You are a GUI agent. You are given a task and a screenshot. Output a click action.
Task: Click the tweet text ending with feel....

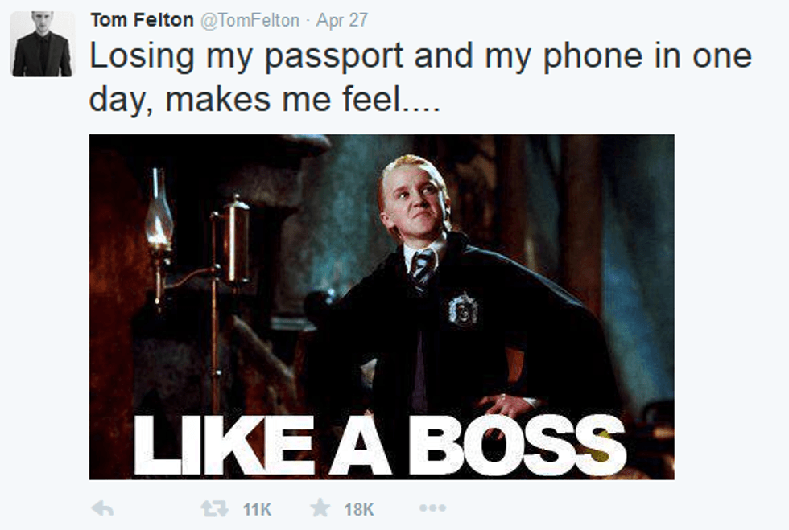[420, 77]
